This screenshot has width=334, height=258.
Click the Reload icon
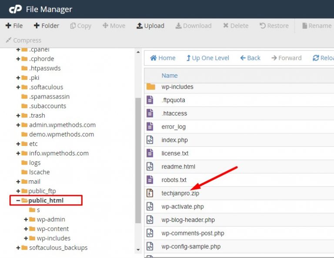click(x=316, y=58)
